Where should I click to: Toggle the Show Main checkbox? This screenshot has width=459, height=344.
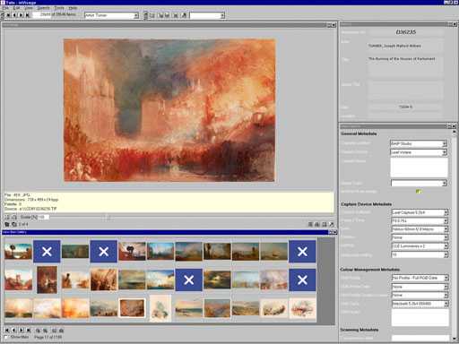5,337
